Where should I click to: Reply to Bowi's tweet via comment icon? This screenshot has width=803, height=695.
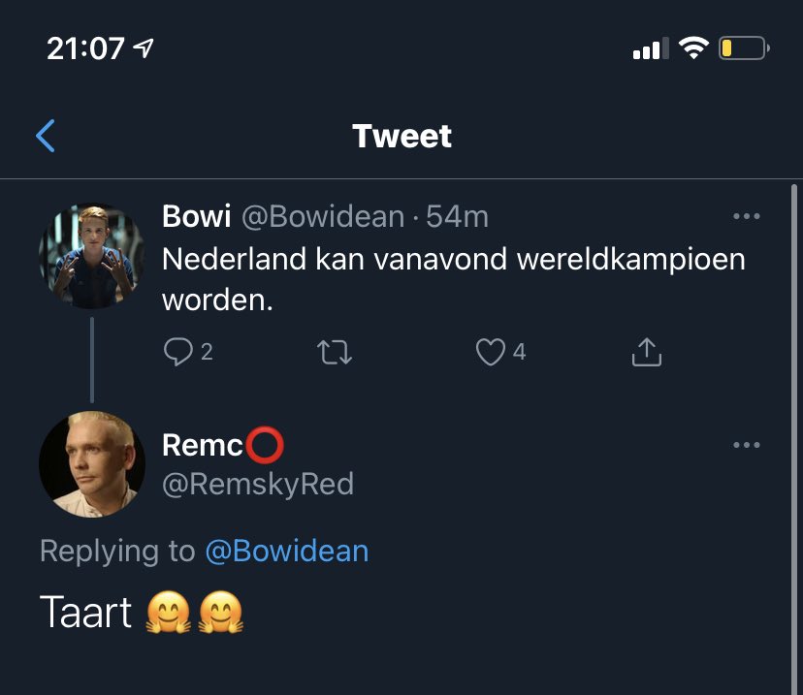click(178, 352)
